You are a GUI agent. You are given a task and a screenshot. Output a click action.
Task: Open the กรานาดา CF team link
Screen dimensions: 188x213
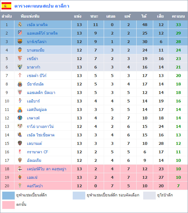point(37,152)
